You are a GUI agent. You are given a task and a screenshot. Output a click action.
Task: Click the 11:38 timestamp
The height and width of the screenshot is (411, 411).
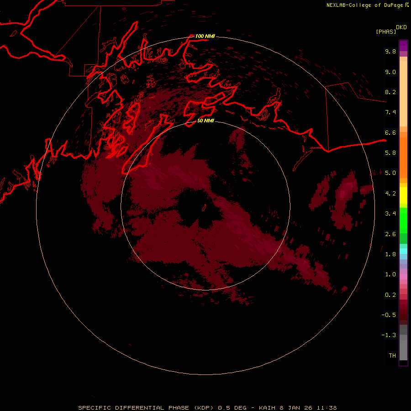[327, 408]
